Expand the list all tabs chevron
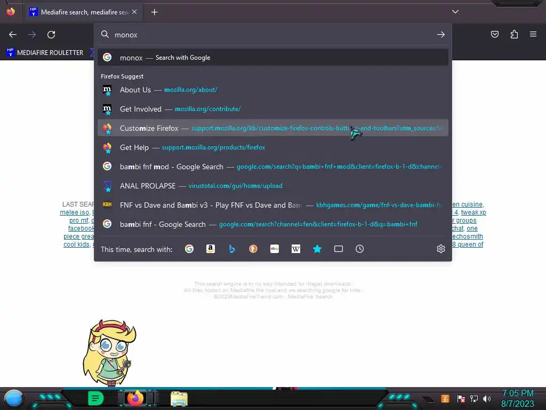The height and width of the screenshot is (410, 546). 455,12
